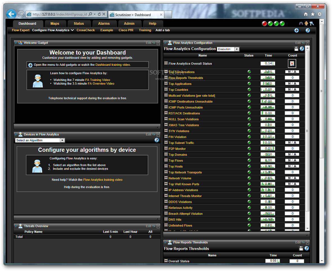Screen dimensions: 332x271
Task: Click Add a tab
Action: coord(163,30)
